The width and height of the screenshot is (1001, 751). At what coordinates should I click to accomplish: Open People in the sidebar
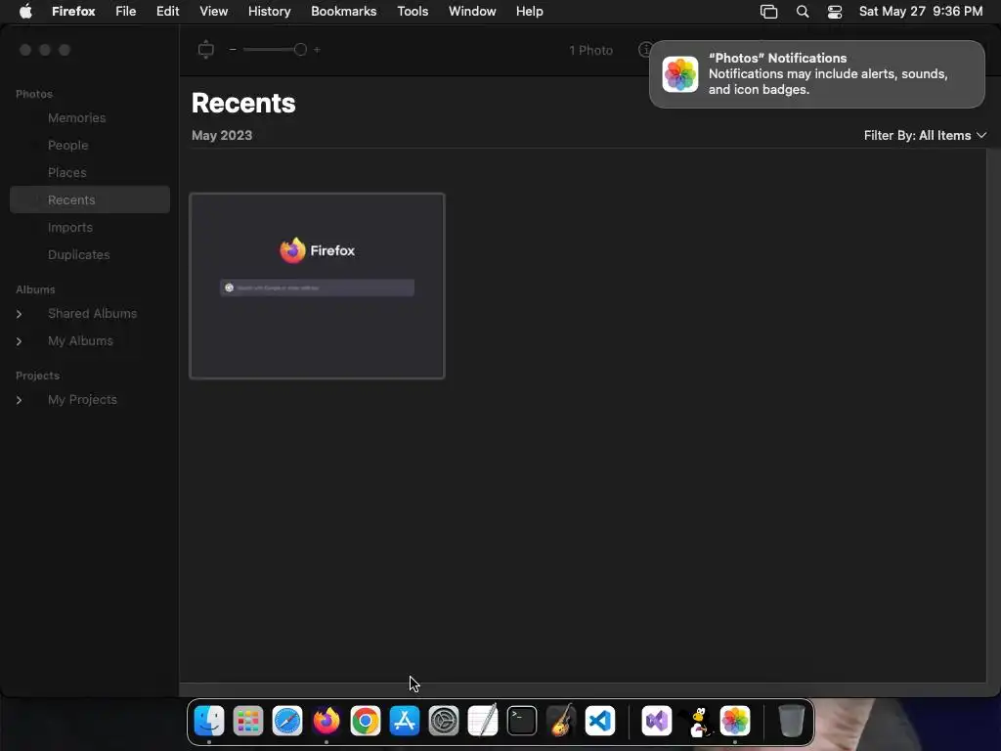click(67, 145)
